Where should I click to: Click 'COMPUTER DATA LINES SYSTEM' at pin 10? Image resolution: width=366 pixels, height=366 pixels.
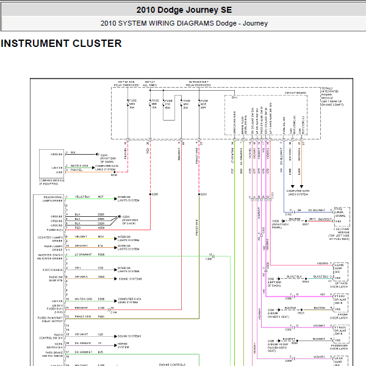(129, 300)
